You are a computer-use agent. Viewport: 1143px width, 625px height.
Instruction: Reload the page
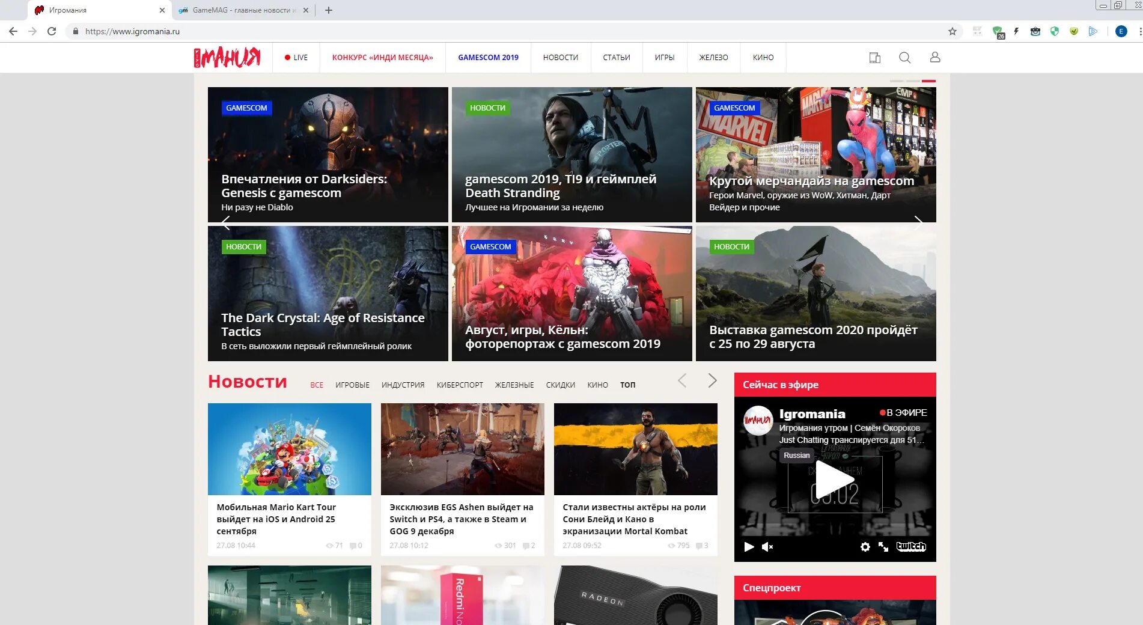point(52,31)
